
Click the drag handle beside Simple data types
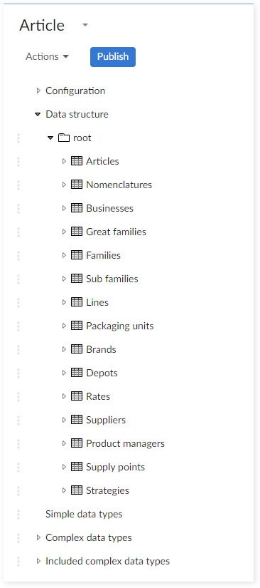coord(18,514)
